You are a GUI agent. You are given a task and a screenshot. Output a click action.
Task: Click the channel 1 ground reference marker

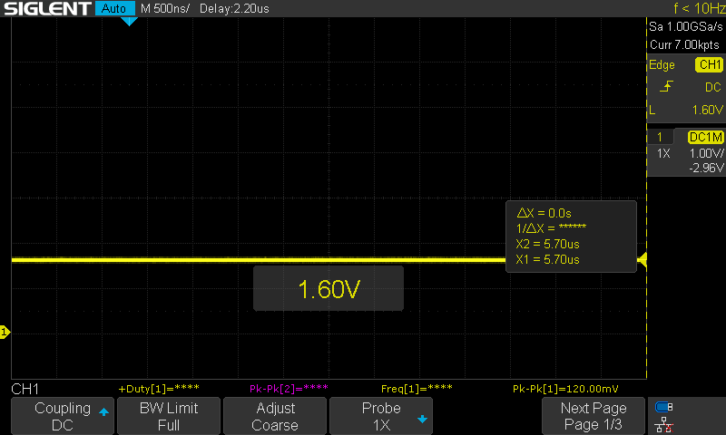tap(5, 333)
